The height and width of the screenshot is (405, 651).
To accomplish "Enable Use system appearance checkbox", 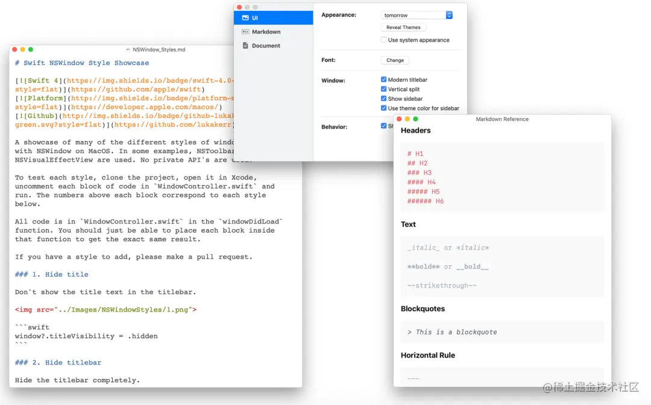I will tap(383, 40).
